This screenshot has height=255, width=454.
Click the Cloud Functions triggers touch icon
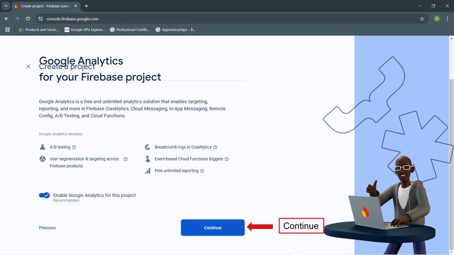(148, 159)
